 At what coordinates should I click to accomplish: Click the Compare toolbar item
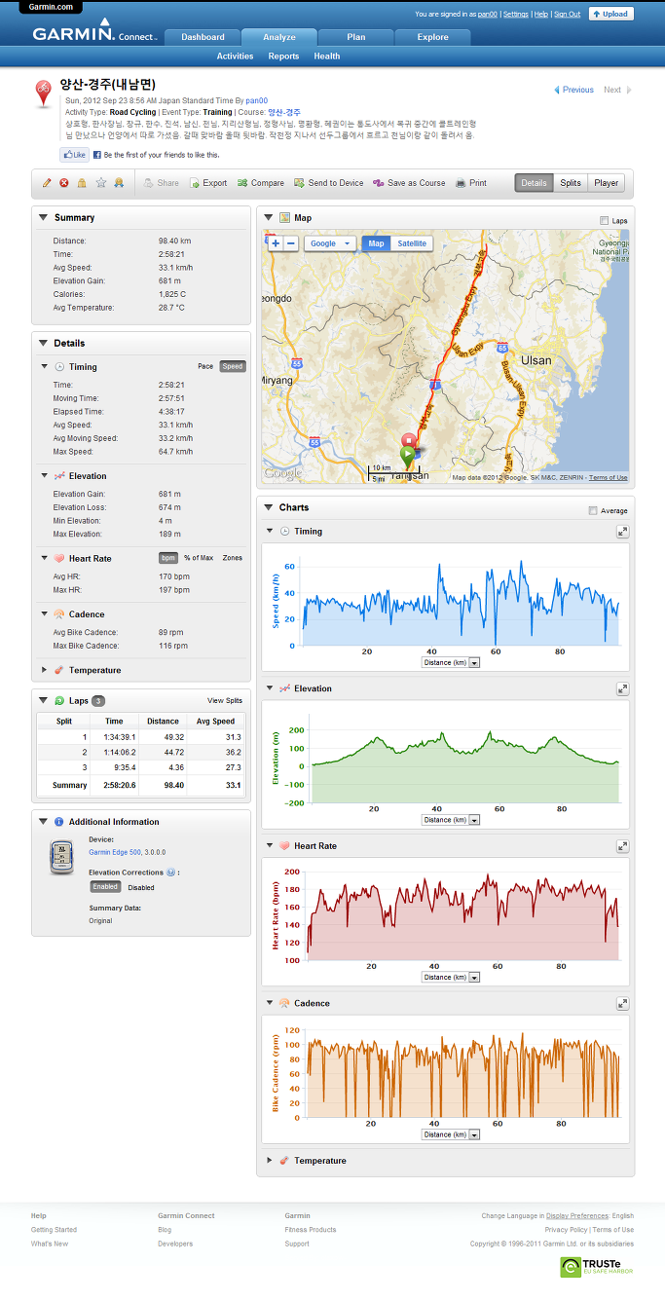click(x=261, y=183)
